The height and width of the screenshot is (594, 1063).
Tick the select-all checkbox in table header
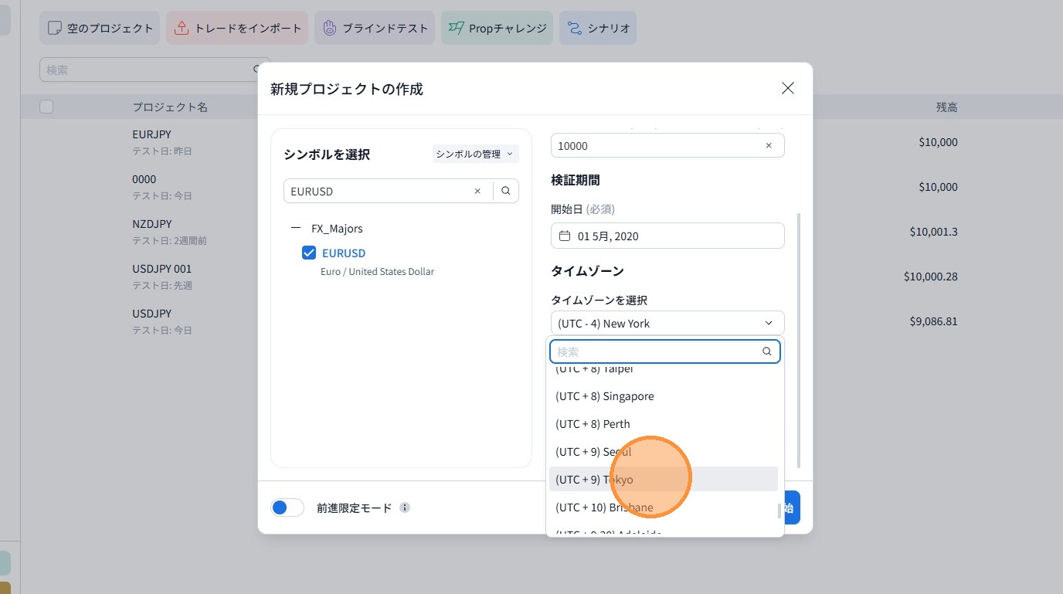(x=46, y=107)
